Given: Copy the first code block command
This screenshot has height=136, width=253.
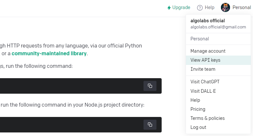Looking at the screenshot, I should [x=150, y=86].
